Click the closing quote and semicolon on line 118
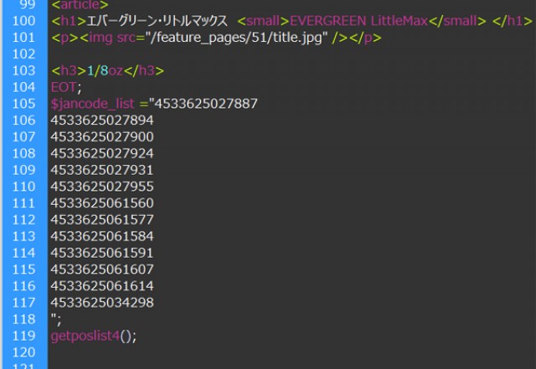This screenshot has width=536, height=369. (x=56, y=319)
